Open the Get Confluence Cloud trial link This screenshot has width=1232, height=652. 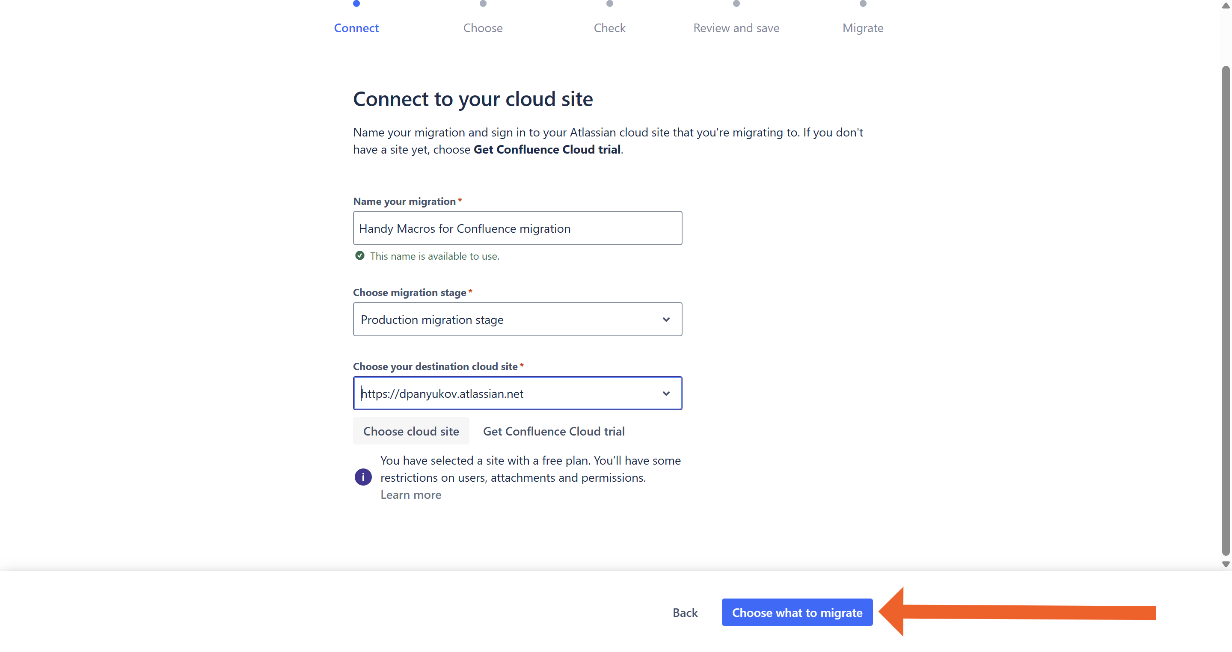coord(553,431)
